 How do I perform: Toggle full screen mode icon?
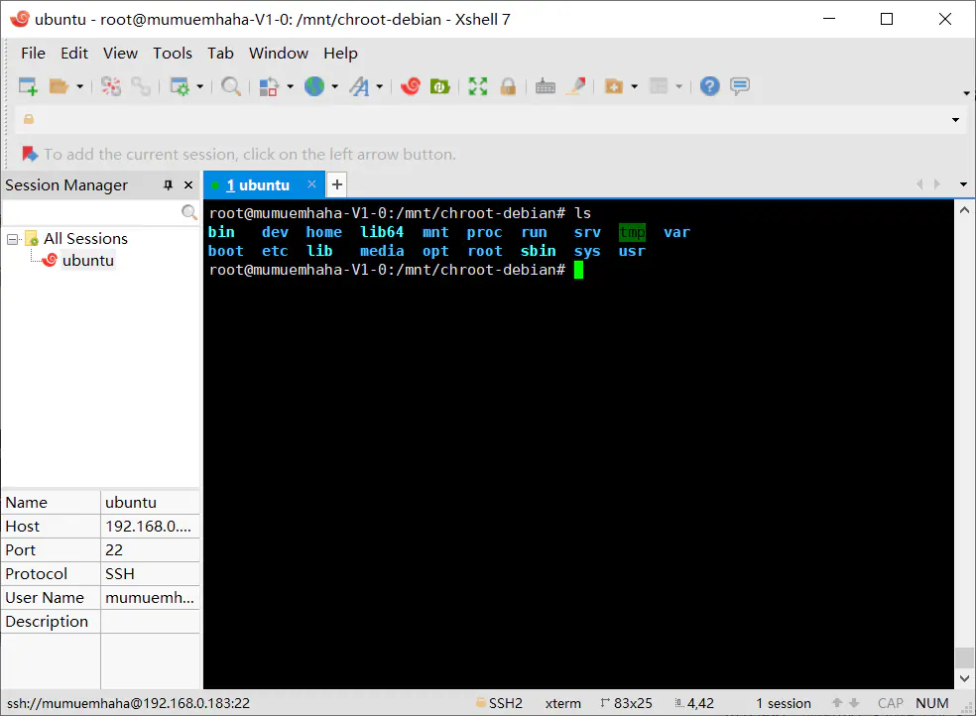(477, 86)
